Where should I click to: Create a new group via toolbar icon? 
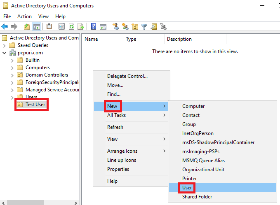point(125,27)
